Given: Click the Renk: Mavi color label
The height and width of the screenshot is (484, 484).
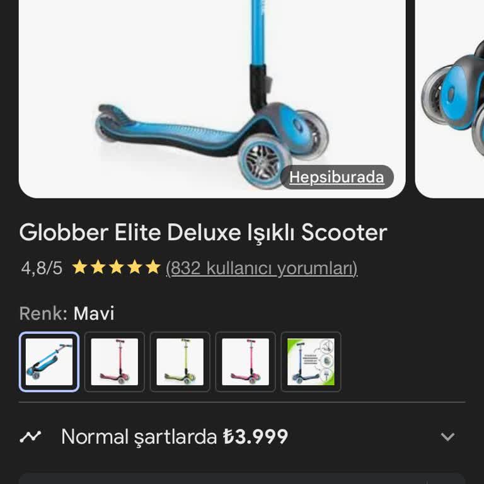Looking at the screenshot, I should 67,314.
